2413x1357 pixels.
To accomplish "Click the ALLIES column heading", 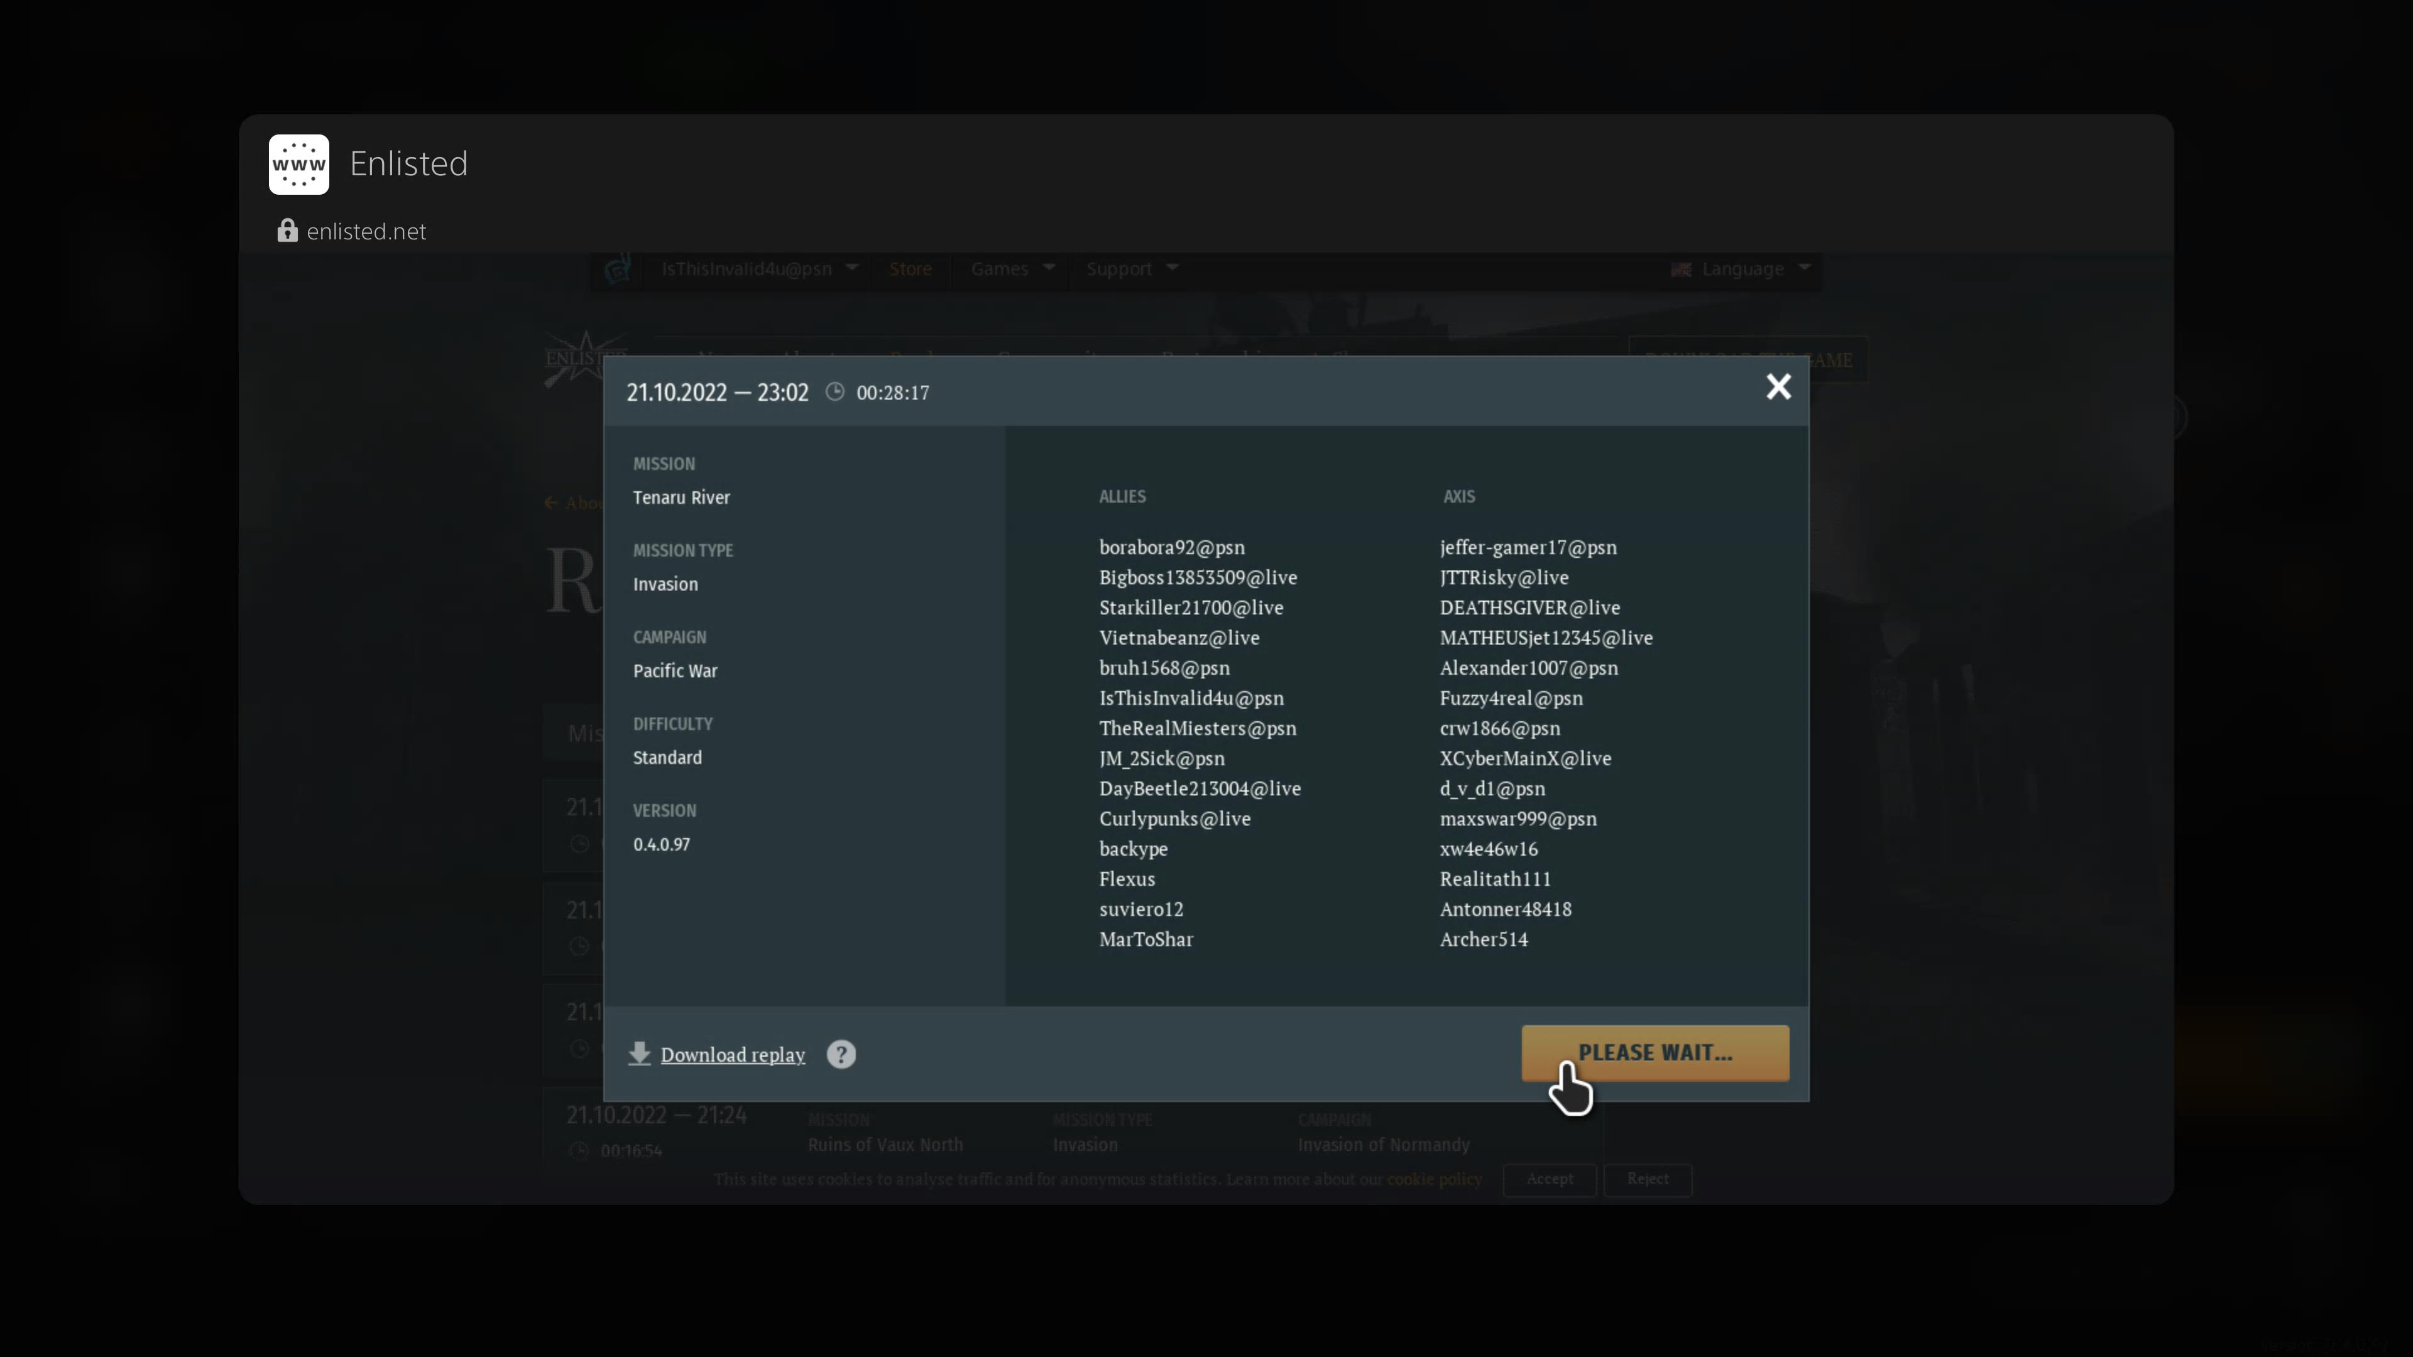I will click(1122, 496).
